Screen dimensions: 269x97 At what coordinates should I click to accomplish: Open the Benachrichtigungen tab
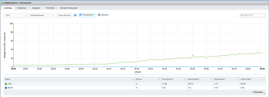[69, 8]
